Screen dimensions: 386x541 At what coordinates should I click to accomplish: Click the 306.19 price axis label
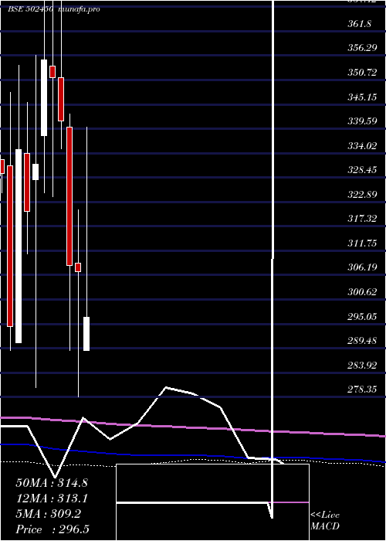point(362,267)
